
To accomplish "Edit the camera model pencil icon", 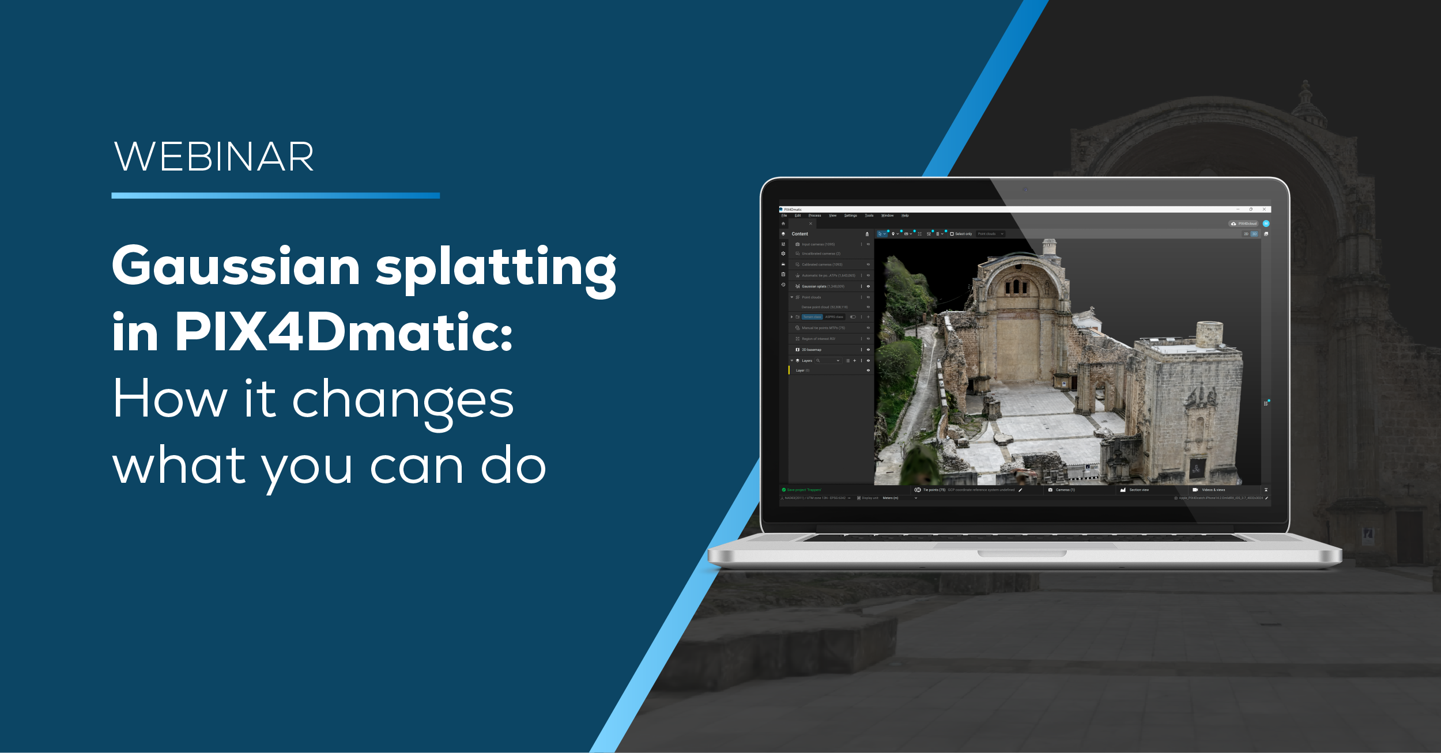I will 1266,498.
